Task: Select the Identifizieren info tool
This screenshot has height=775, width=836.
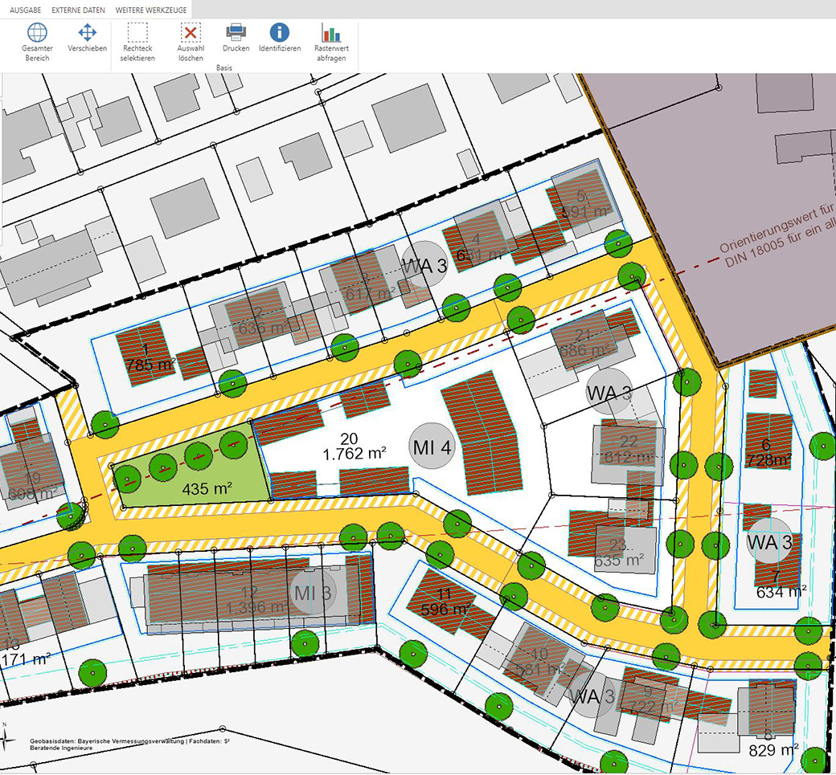Action: click(x=280, y=32)
